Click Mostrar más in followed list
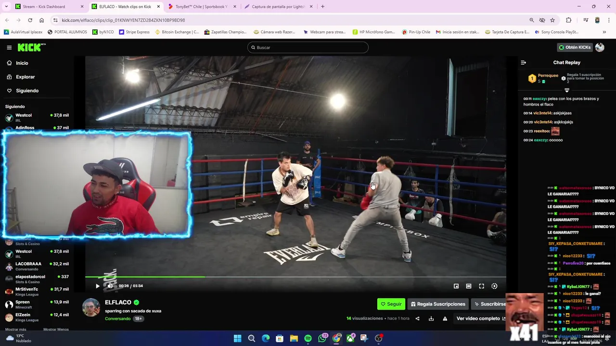The height and width of the screenshot is (346, 616). click(15, 329)
